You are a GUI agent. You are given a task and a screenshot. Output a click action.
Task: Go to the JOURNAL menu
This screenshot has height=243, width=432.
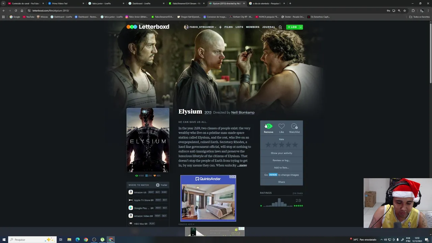tap(269, 27)
